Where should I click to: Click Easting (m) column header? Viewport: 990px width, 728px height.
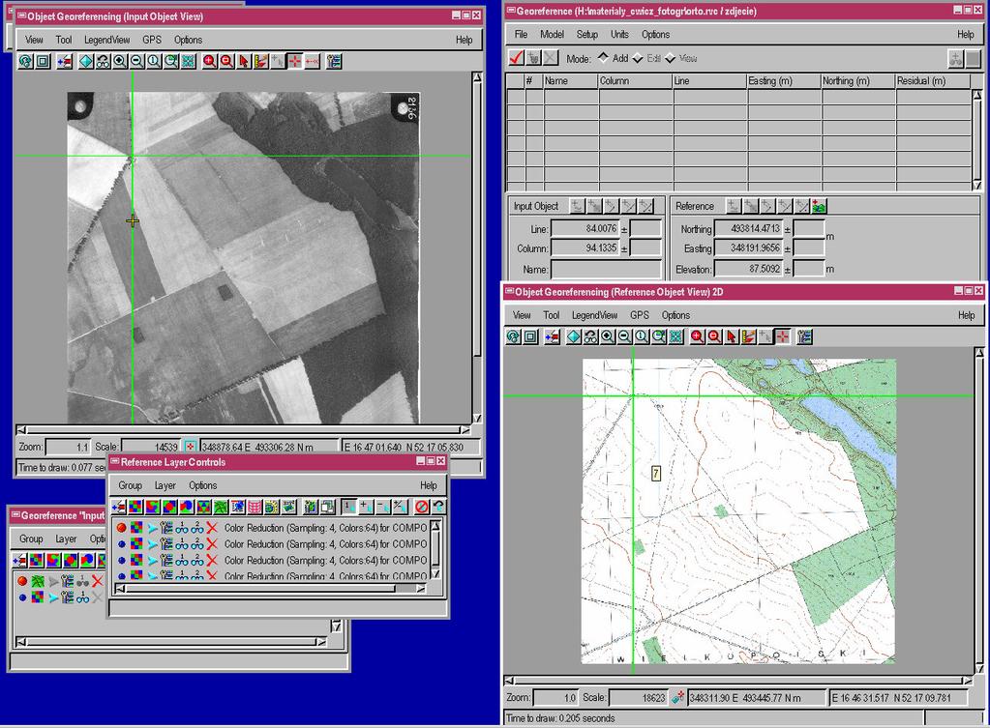784,81
